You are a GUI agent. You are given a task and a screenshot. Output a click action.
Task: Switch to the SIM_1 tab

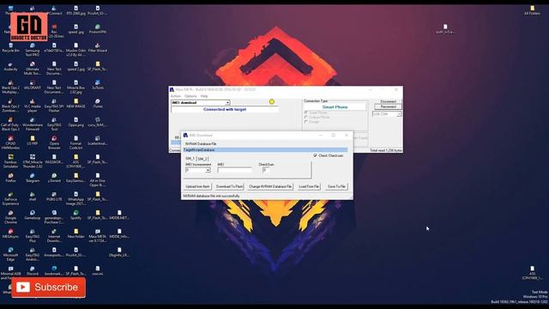190,159
